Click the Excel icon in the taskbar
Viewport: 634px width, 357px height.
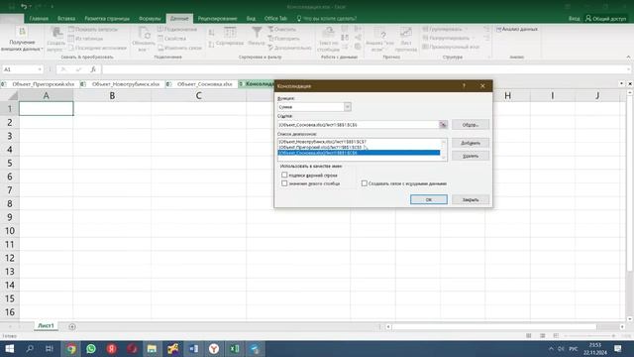click(234, 348)
